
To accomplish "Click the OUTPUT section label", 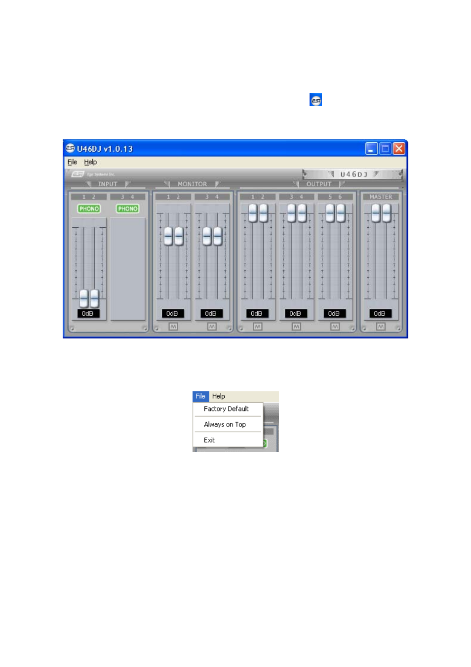I will 319,184.
